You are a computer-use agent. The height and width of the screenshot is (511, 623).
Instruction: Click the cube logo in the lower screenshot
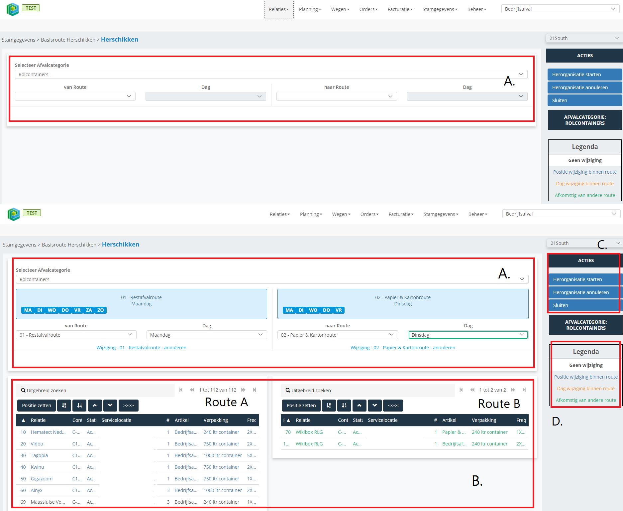click(13, 214)
